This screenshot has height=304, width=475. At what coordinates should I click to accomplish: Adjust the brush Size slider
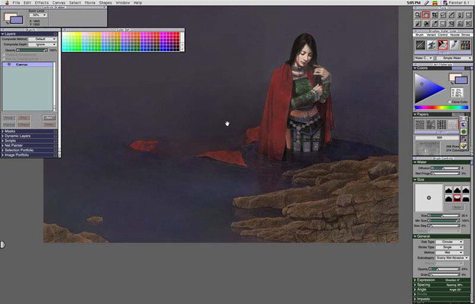[444, 216]
